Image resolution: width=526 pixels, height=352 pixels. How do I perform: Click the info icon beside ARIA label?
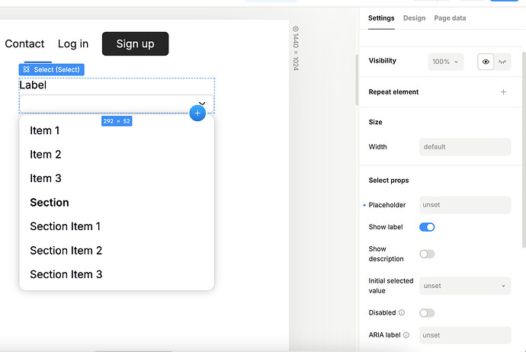point(406,335)
